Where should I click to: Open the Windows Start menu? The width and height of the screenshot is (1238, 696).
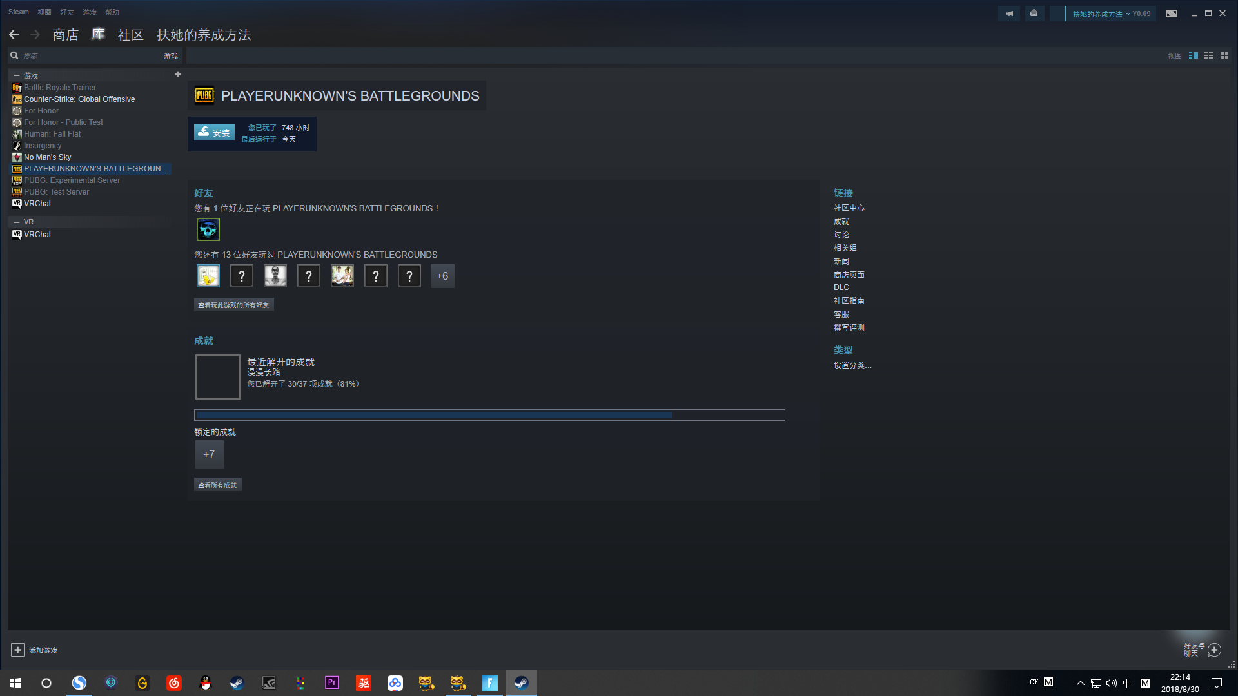coord(15,683)
